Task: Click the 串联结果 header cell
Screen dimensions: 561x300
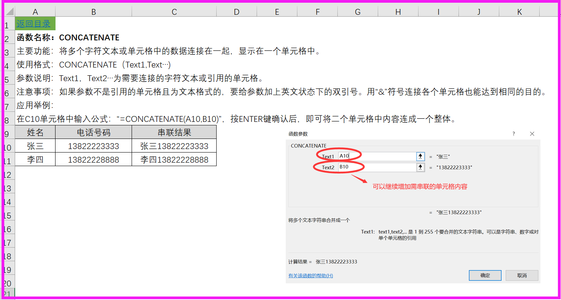Action: click(x=174, y=132)
